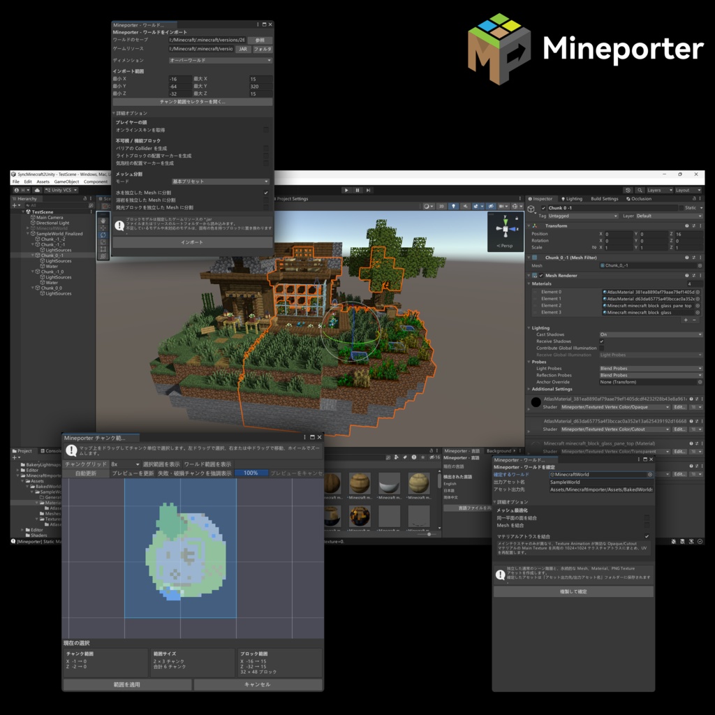Screen dimensions: 715x715
Task: Open the Tag Untagged dropdown
Action: 583,216
